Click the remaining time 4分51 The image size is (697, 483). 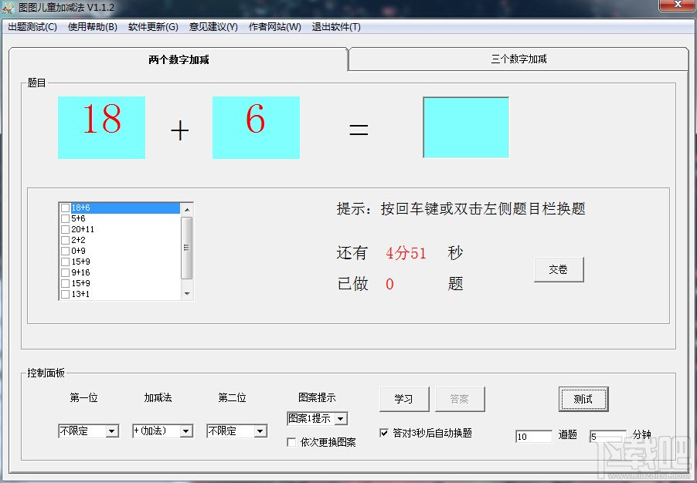click(x=406, y=254)
